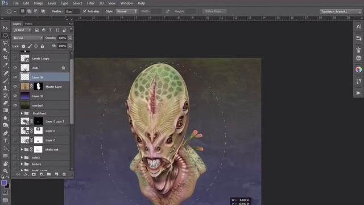Select the Type tool
The width and height of the screenshot is (364, 205).
tap(5, 141)
